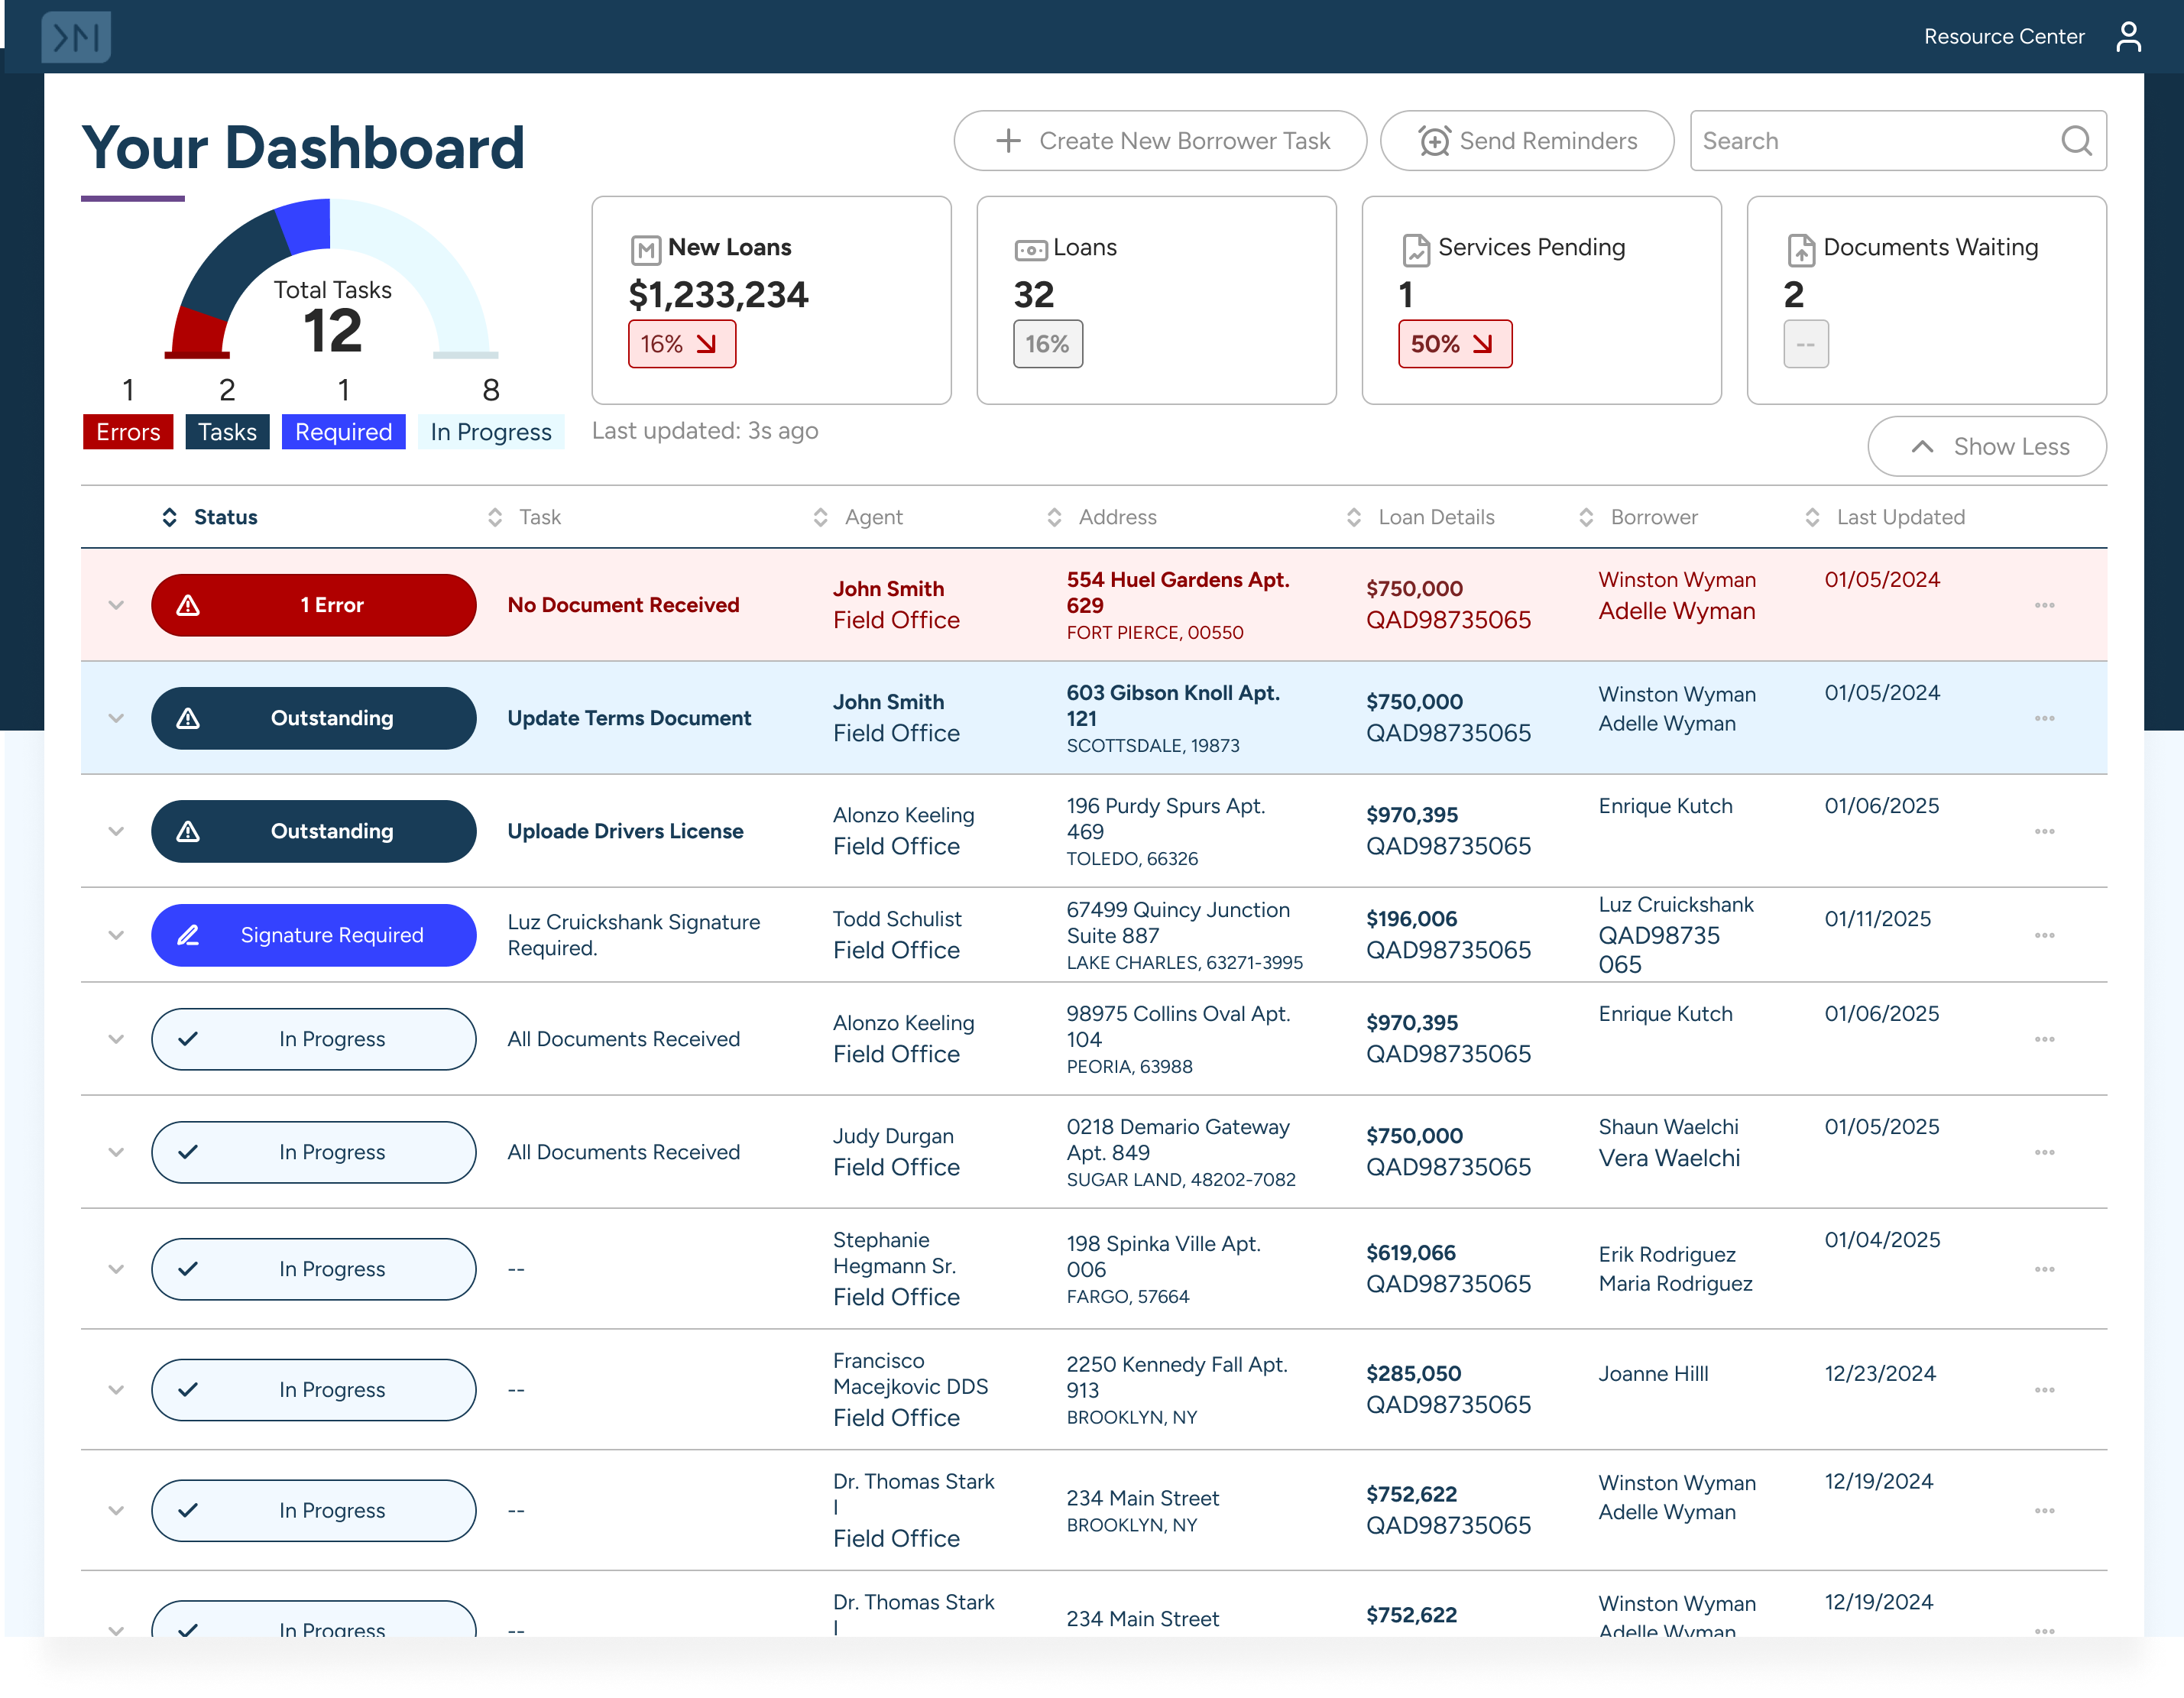Click the Signature Required status pill
Image resolution: width=2184 pixels, height=1698 pixels.
point(313,935)
